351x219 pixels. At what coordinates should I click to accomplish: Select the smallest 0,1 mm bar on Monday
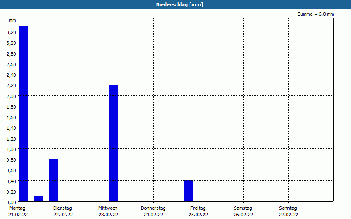[x=38, y=199]
